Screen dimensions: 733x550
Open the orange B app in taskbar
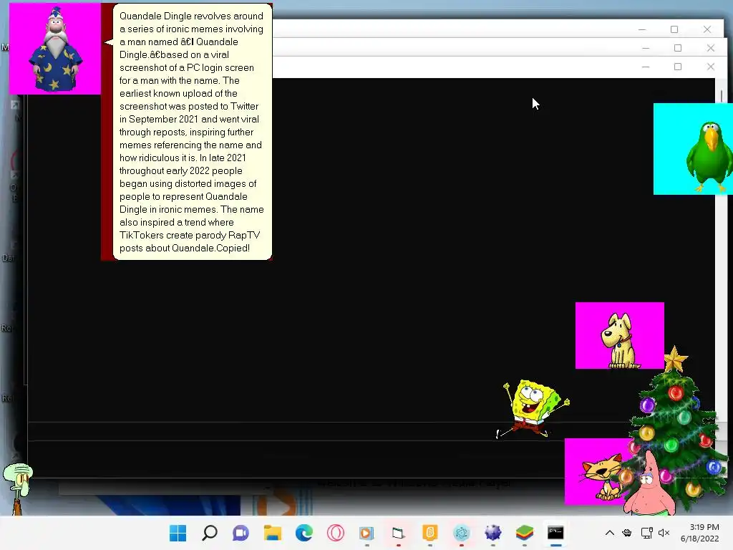coord(430,533)
